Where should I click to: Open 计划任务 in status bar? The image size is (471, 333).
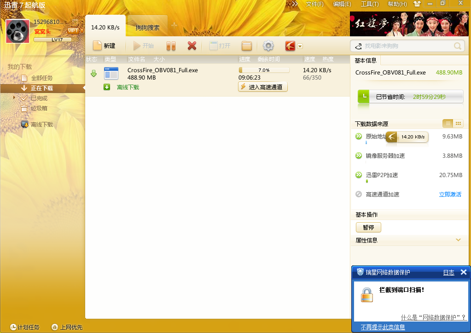coord(24,327)
